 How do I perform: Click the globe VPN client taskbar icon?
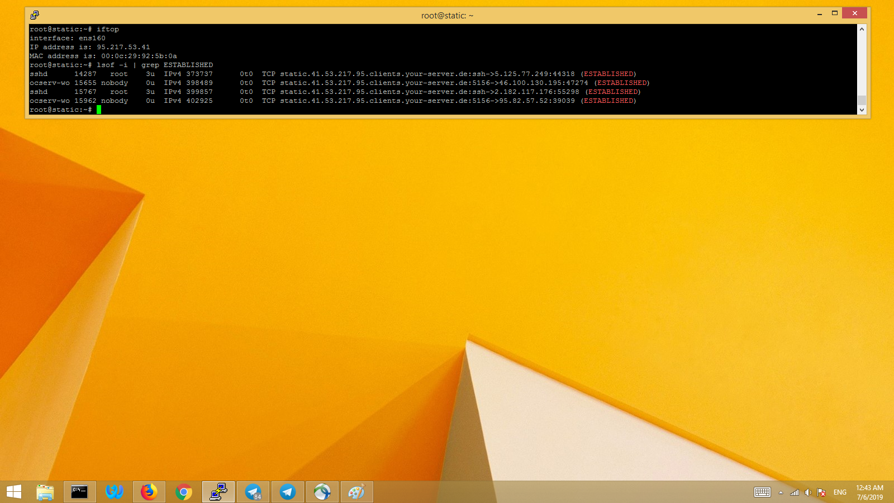coord(322,492)
